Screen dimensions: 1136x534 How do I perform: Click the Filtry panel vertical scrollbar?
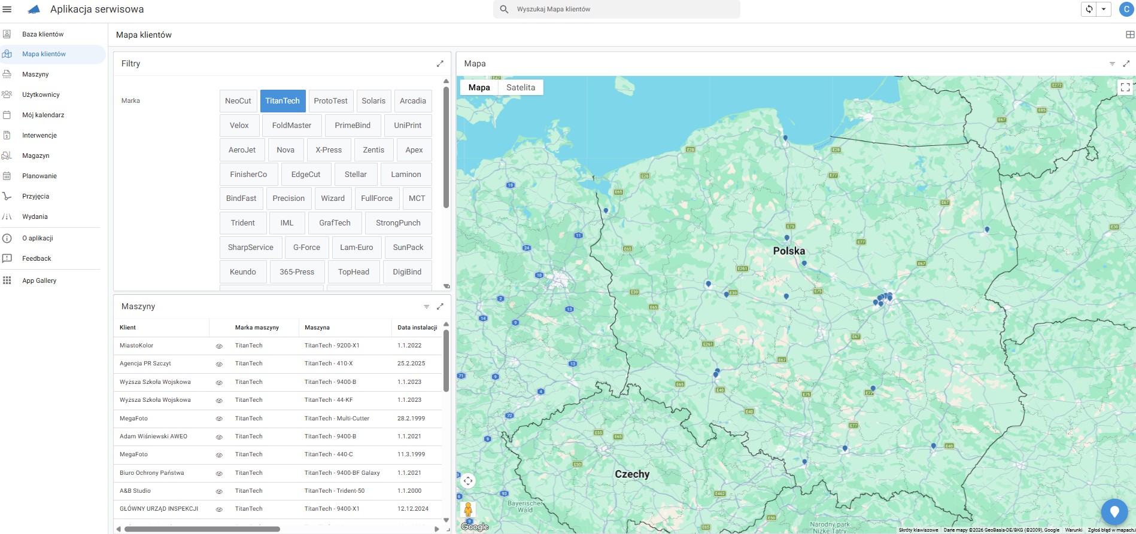click(446, 147)
